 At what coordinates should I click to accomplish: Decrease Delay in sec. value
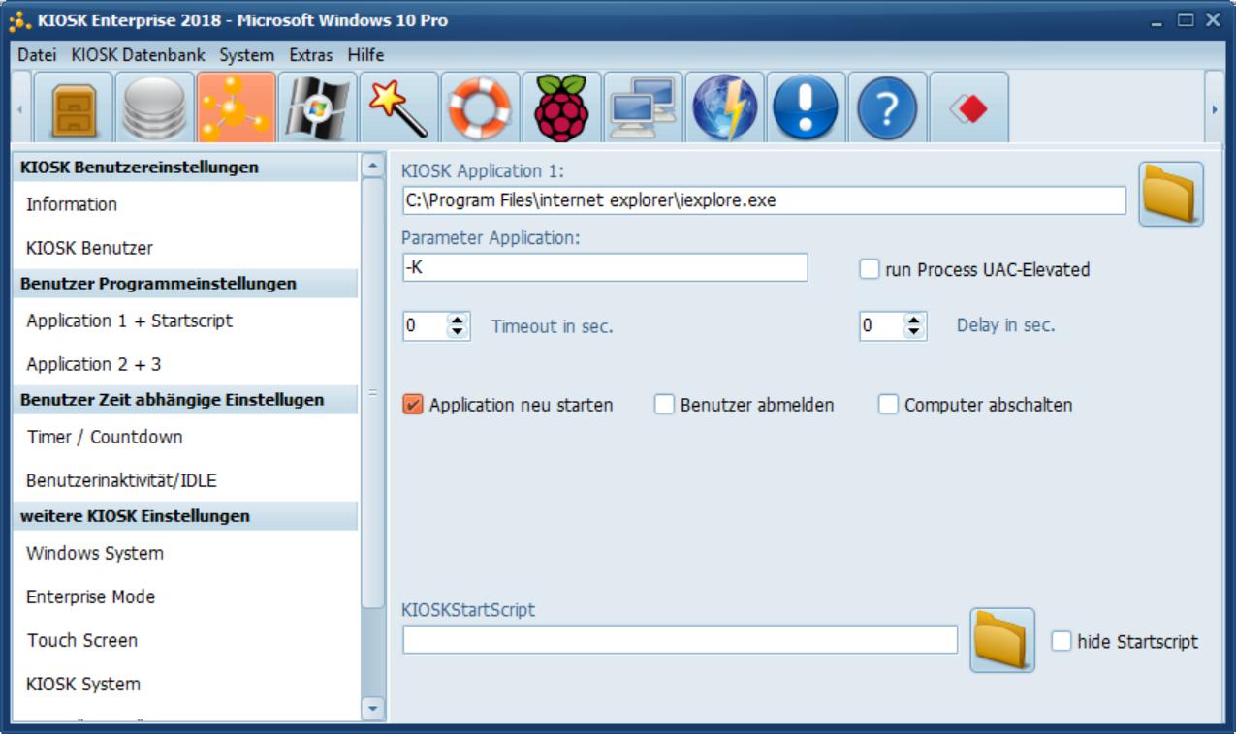click(914, 333)
